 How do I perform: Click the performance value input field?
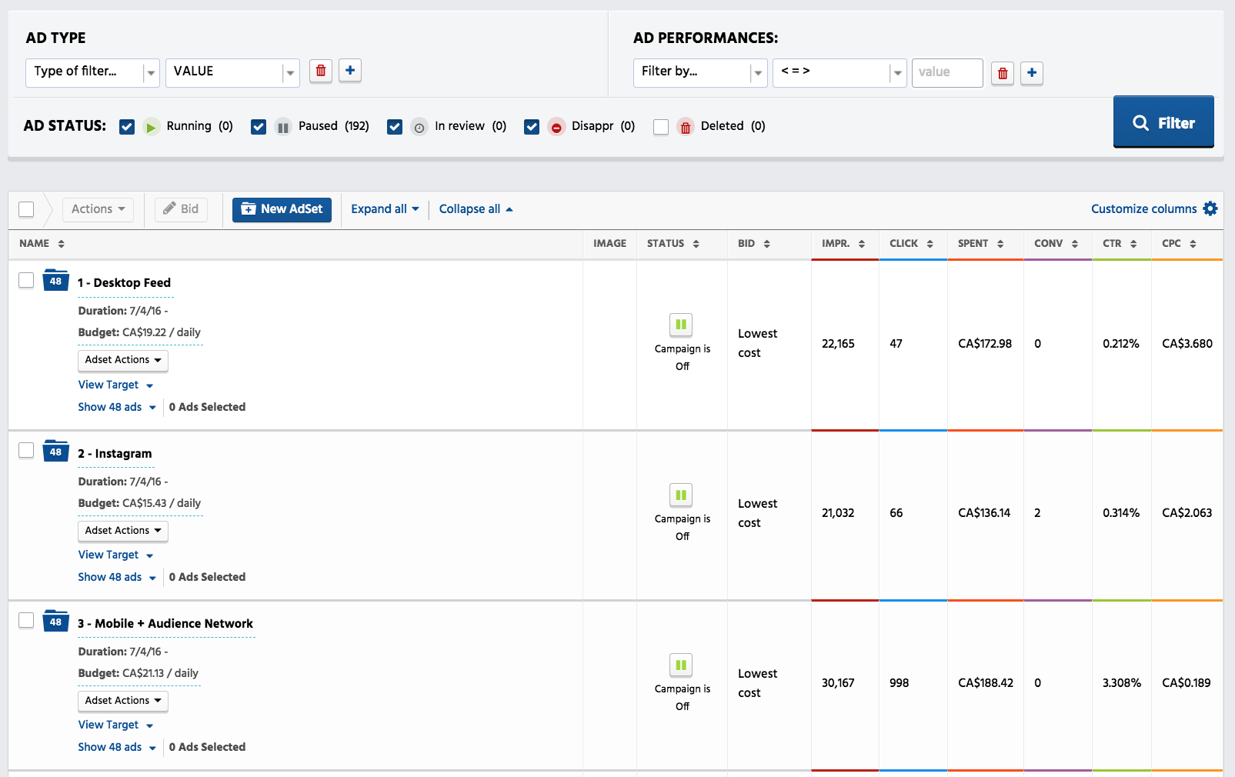click(x=947, y=72)
